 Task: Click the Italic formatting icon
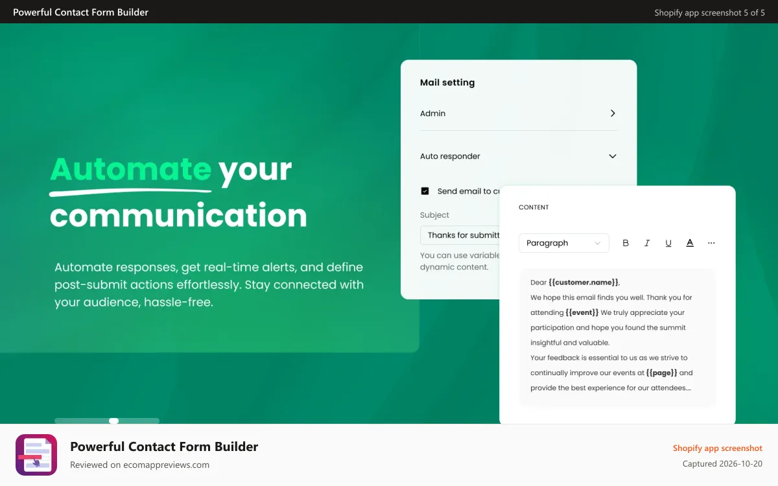647,243
